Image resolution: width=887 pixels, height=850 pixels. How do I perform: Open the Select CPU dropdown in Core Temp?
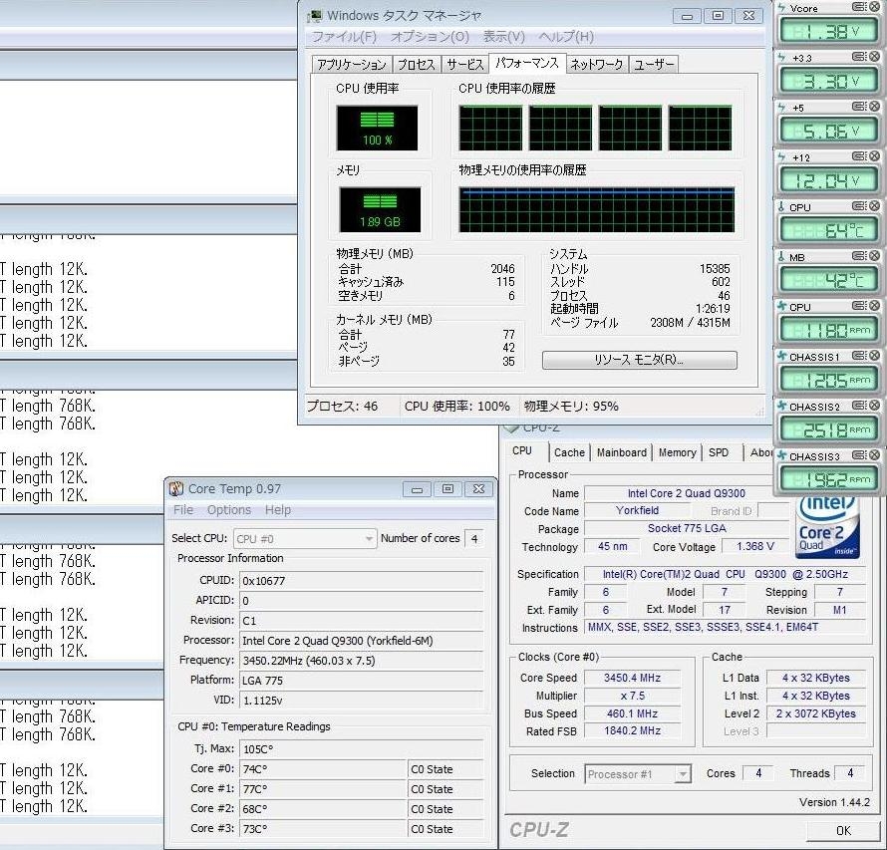pyautogui.click(x=304, y=539)
